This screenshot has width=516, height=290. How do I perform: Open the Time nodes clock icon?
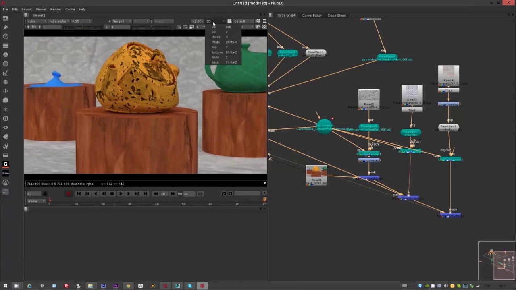6,36
